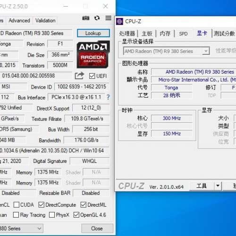236x236 pixels.
Task: Open the 主板 tab in CPU-Z
Action: [x=147, y=34]
